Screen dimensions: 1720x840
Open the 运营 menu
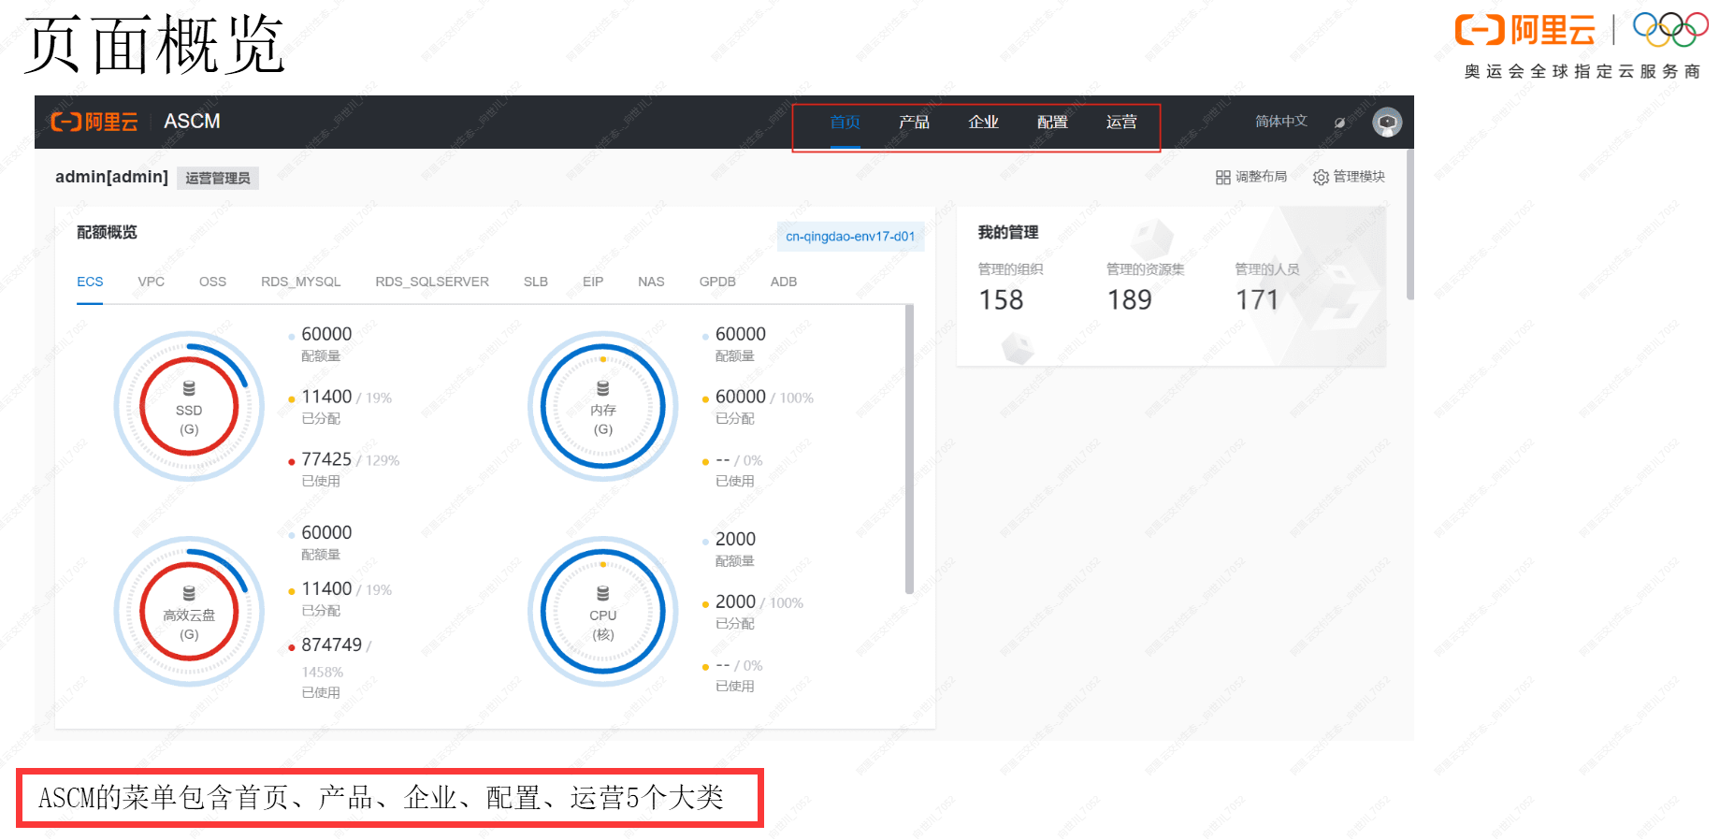[x=1121, y=122]
